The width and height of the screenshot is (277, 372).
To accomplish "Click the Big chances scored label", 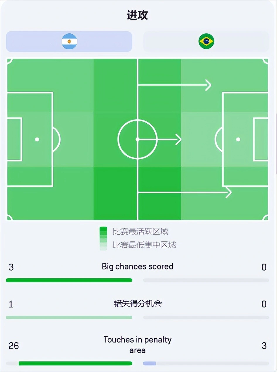I will tap(138, 267).
